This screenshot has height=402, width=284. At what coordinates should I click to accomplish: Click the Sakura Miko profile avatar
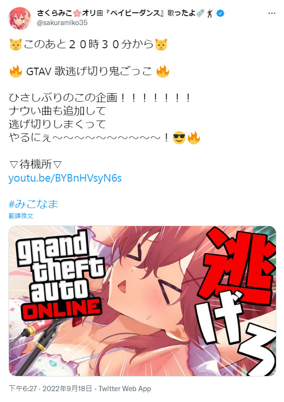pos(20,18)
